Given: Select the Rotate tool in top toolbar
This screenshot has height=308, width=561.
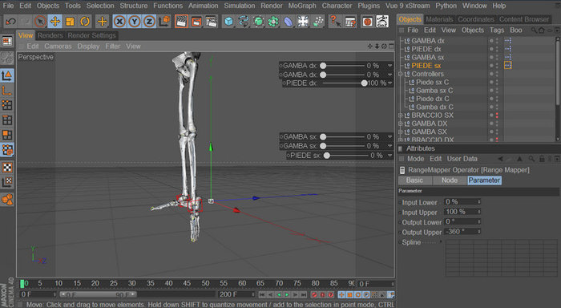Looking at the screenshot, I should click(x=85, y=22).
